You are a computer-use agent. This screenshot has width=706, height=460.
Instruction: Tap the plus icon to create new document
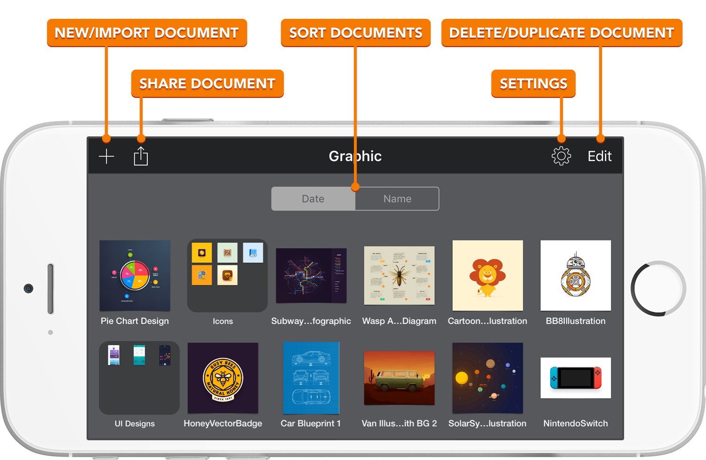[x=107, y=156]
